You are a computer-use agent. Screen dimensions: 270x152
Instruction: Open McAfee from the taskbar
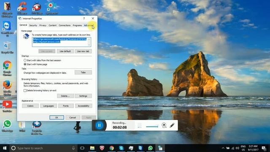(102, 148)
